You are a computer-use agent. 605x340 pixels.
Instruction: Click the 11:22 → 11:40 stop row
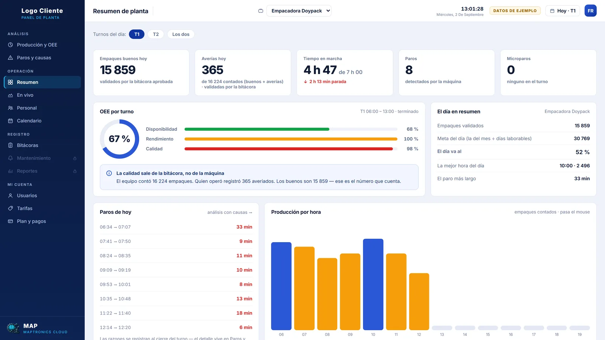[176, 313]
